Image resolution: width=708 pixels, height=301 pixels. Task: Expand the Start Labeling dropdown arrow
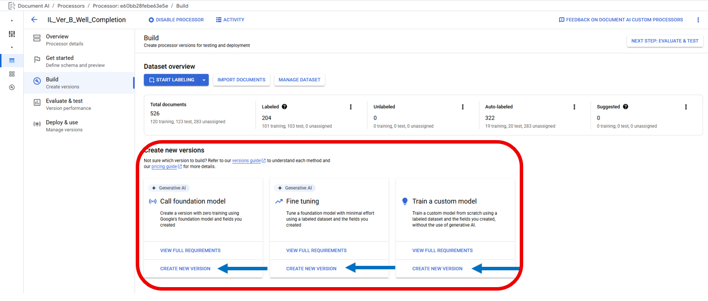[x=204, y=80]
